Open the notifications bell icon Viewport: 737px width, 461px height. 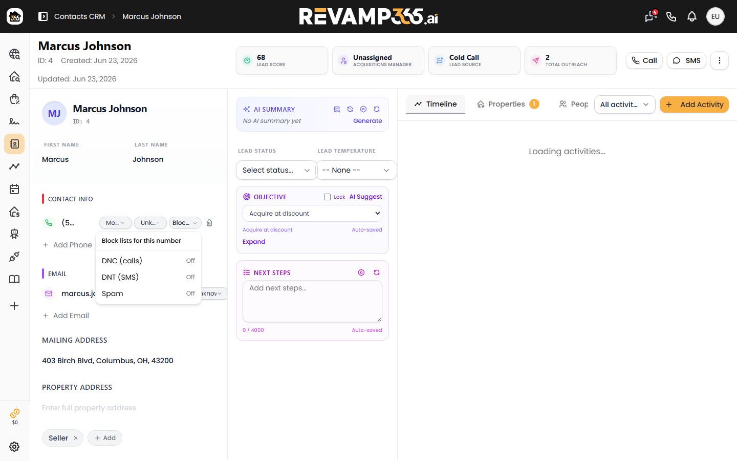(692, 16)
